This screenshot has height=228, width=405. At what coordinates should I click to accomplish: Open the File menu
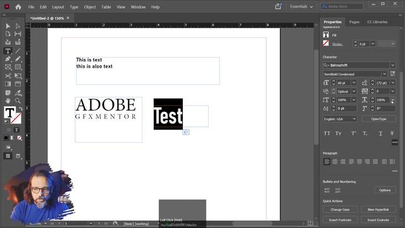click(31, 7)
